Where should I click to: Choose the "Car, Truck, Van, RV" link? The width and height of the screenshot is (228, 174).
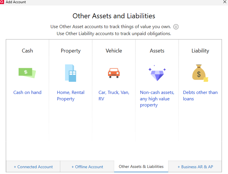pos(114,96)
